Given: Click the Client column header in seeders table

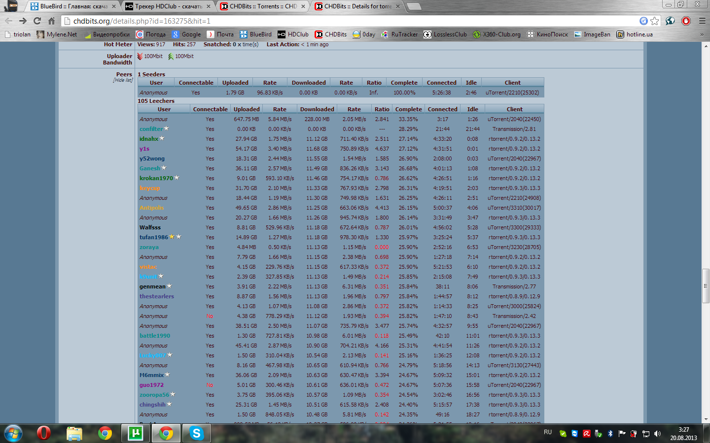Looking at the screenshot, I should (x=513, y=83).
